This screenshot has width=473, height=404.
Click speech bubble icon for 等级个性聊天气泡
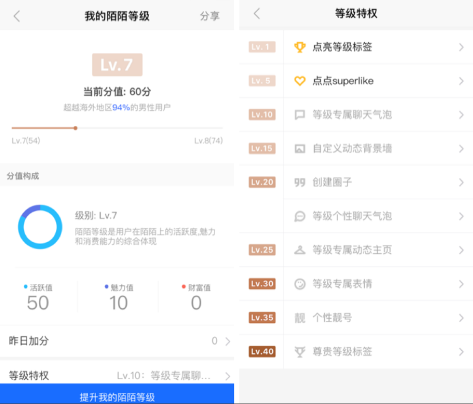(x=300, y=216)
